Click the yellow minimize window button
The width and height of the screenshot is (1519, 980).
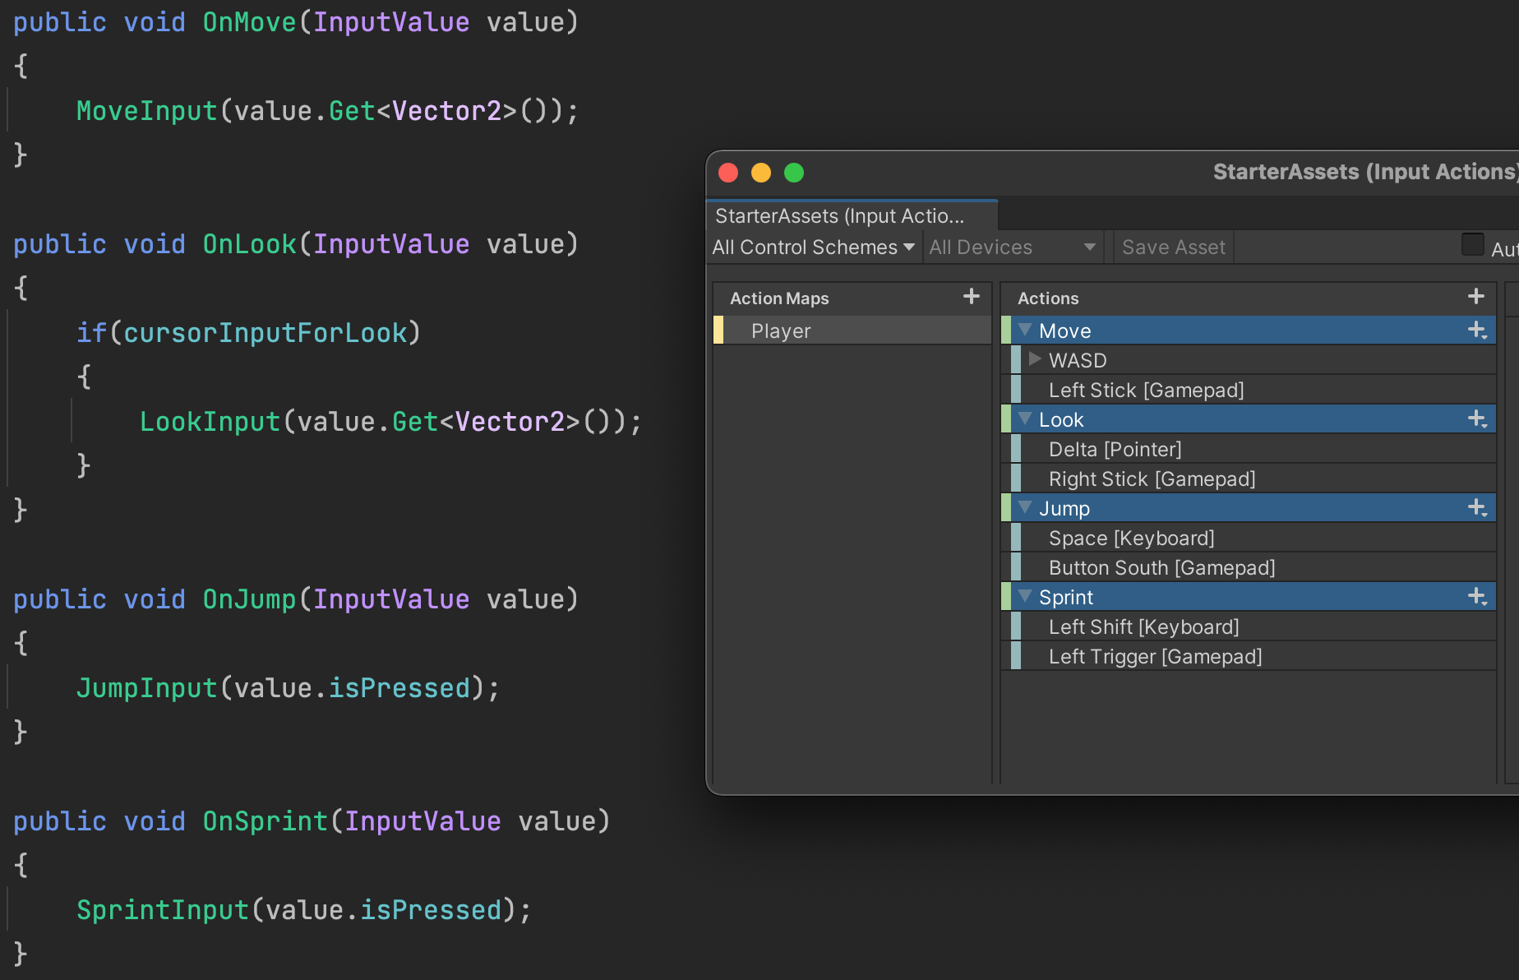(760, 173)
